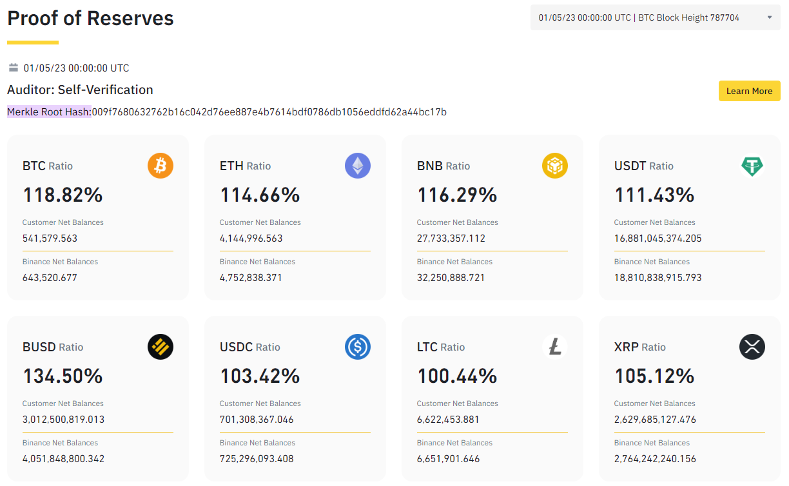This screenshot has width=789, height=486.
Task: Click the Merkle root hash value
Action: coord(269,112)
